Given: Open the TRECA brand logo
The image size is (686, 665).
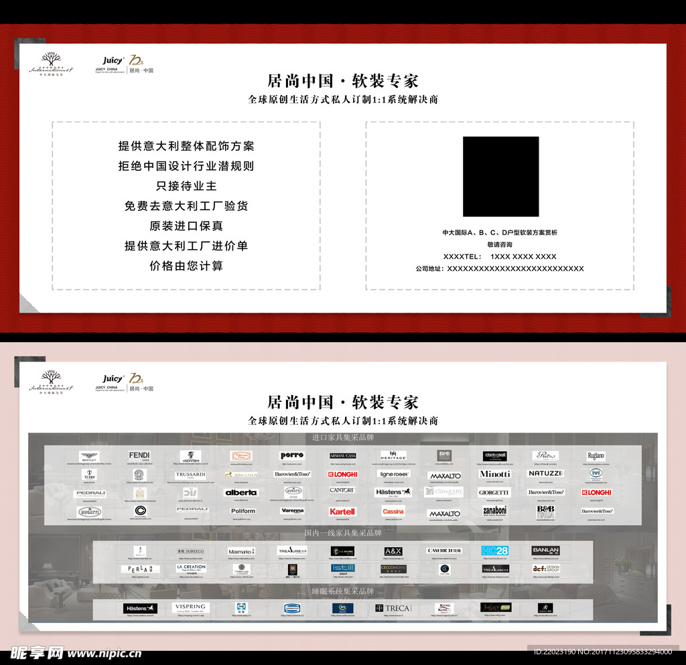Looking at the screenshot, I should coord(393,609).
